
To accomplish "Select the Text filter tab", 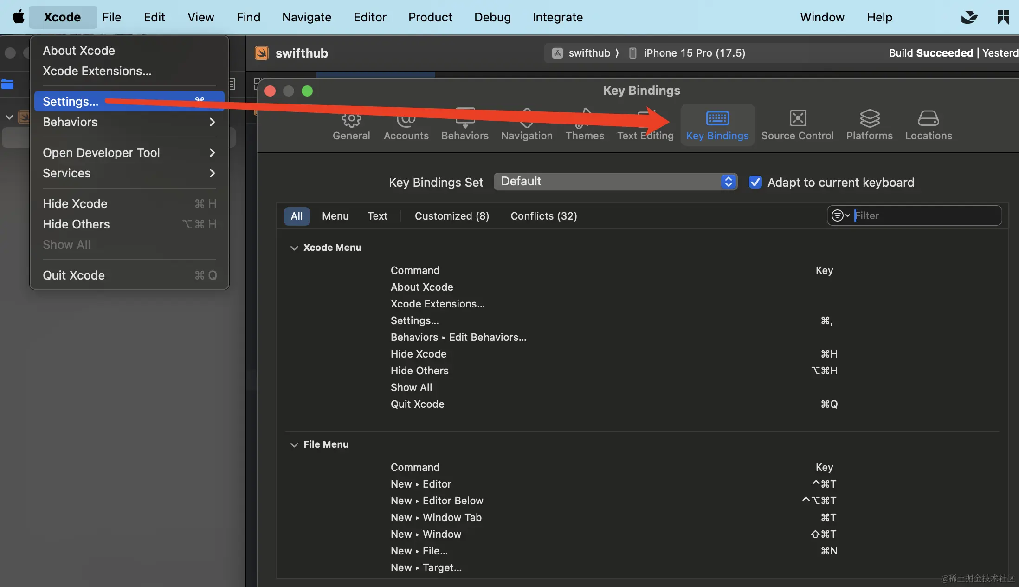I will tap(377, 216).
